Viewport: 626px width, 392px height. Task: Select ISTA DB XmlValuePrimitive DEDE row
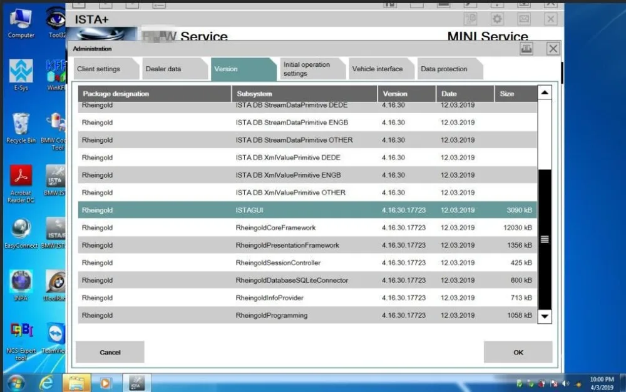tap(307, 158)
